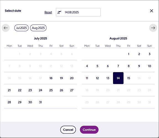Click the next month arrow icon
This screenshot has height=138, width=159.
pos(153,28)
